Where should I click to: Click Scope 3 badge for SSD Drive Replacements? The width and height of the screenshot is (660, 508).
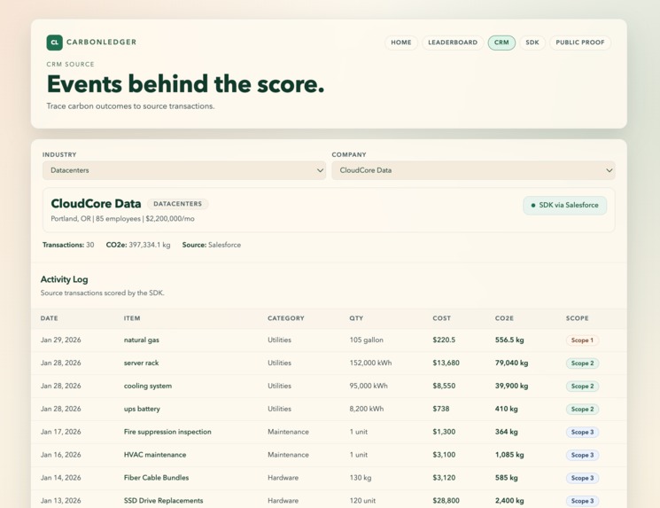pos(583,501)
